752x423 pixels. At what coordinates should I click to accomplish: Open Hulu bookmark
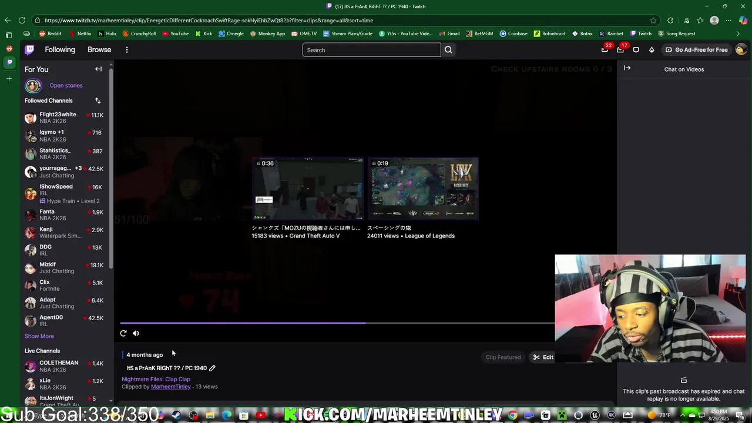pyautogui.click(x=107, y=33)
